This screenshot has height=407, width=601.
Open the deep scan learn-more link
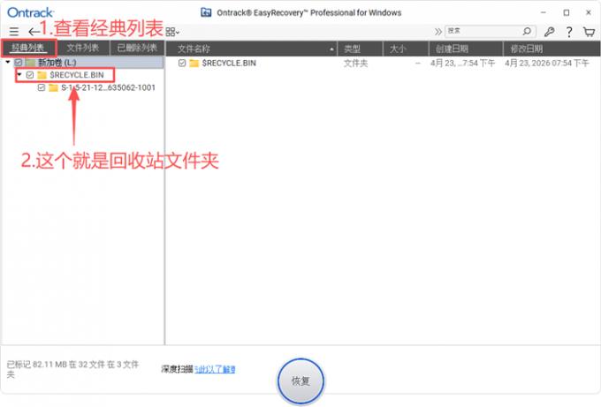[x=215, y=369]
